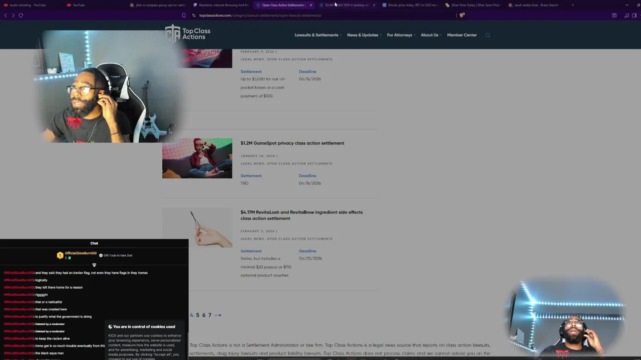Go back using the browser back arrow
Image resolution: width=641 pixels, height=360 pixels.
(6, 15)
